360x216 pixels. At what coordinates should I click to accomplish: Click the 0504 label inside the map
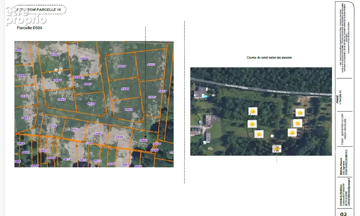(x=143, y=140)
